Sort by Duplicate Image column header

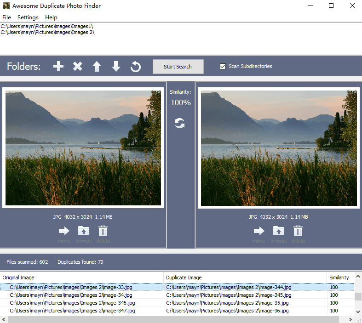pos(245,278)
